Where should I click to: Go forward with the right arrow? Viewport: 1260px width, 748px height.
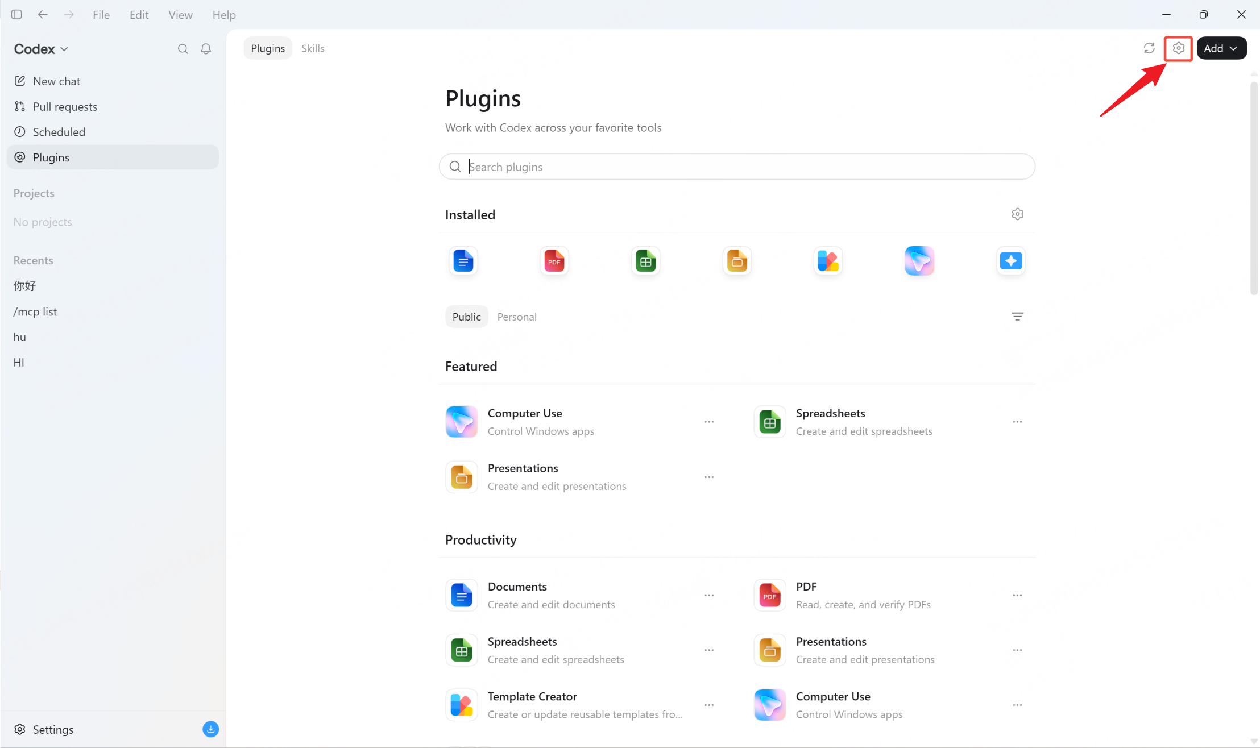(69, 15)
